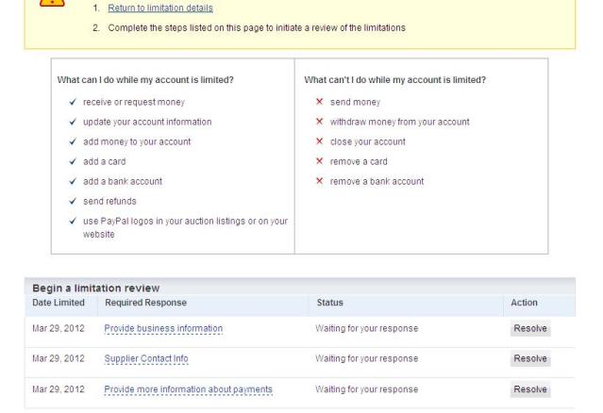Click the yellow warning triangle icon

(52, 2)
